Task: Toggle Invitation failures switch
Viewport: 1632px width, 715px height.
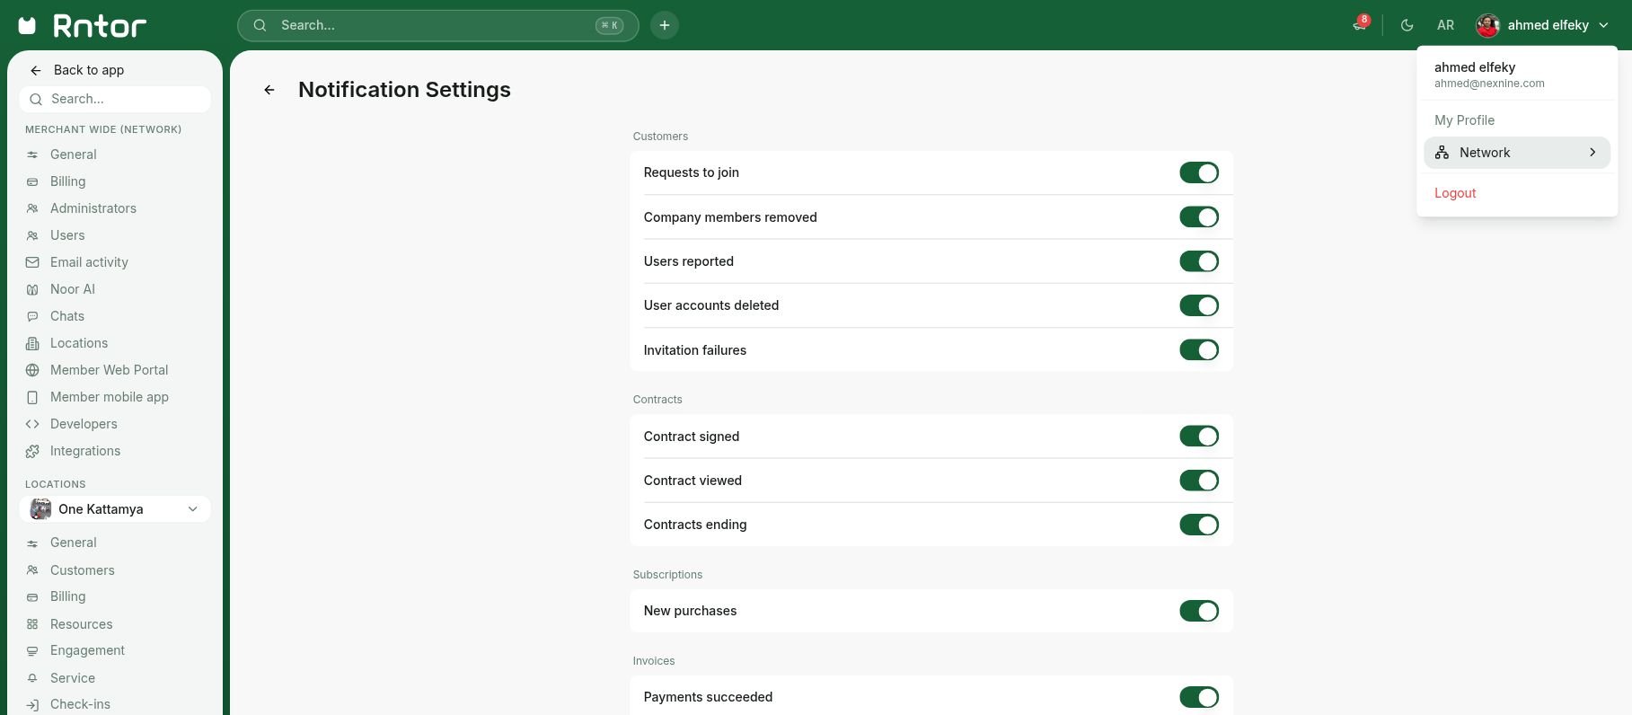Action: [1199, 350]
